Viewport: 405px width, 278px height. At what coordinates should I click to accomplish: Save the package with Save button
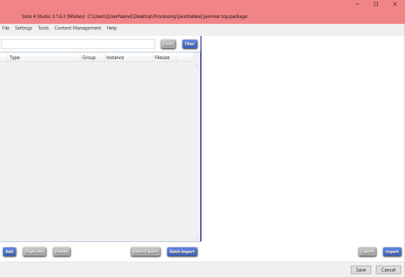[x=361, y=270]
